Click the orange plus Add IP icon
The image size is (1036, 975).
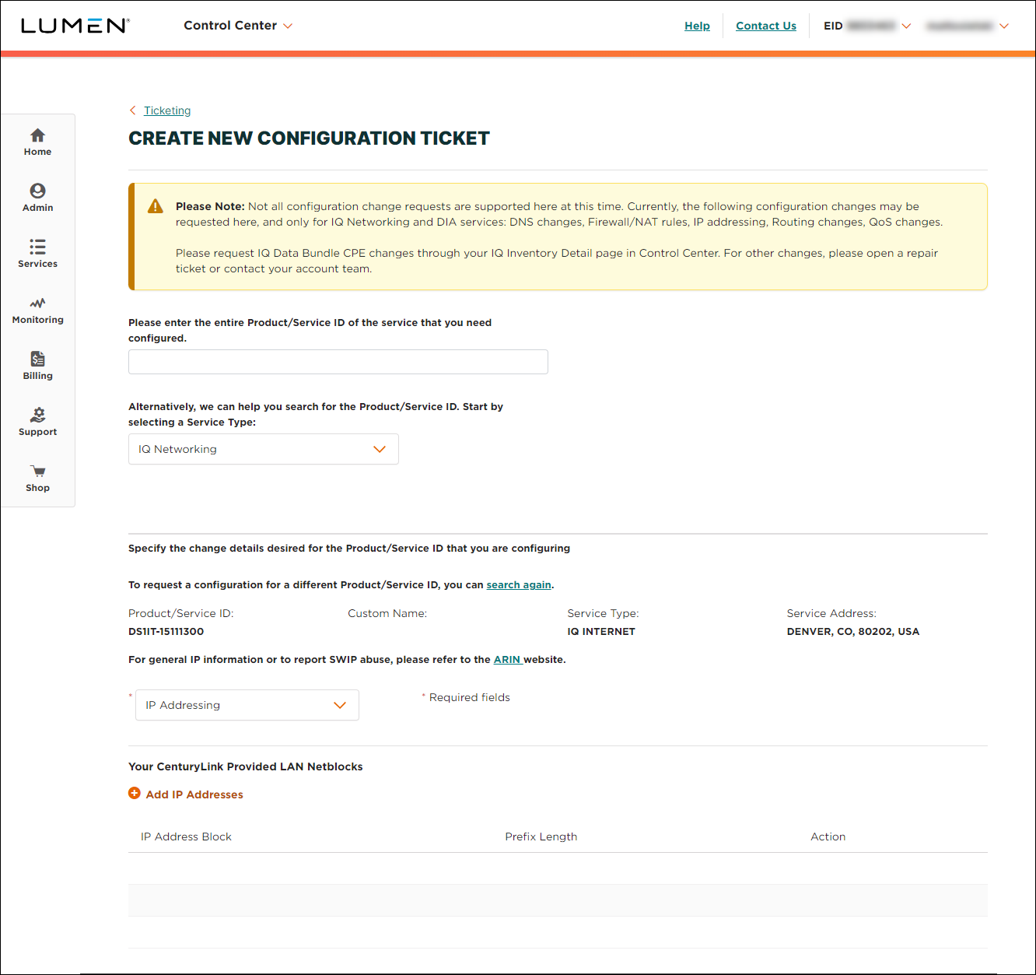point(135,794)
